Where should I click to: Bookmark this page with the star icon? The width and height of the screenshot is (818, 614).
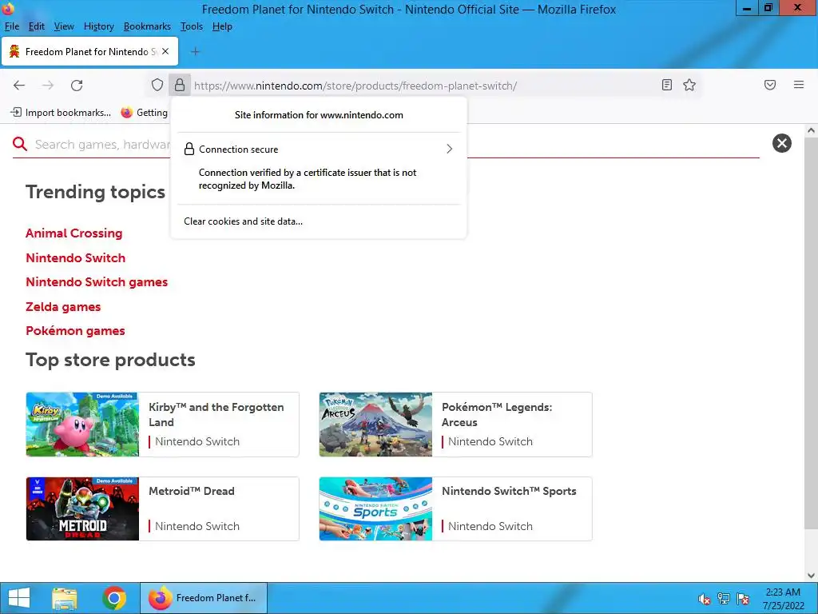pyautogui.click(x=689, y=85)
